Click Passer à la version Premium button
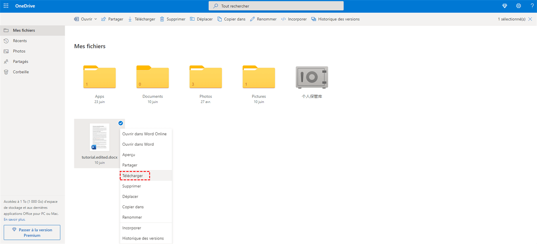 click(x=32, y=232)
